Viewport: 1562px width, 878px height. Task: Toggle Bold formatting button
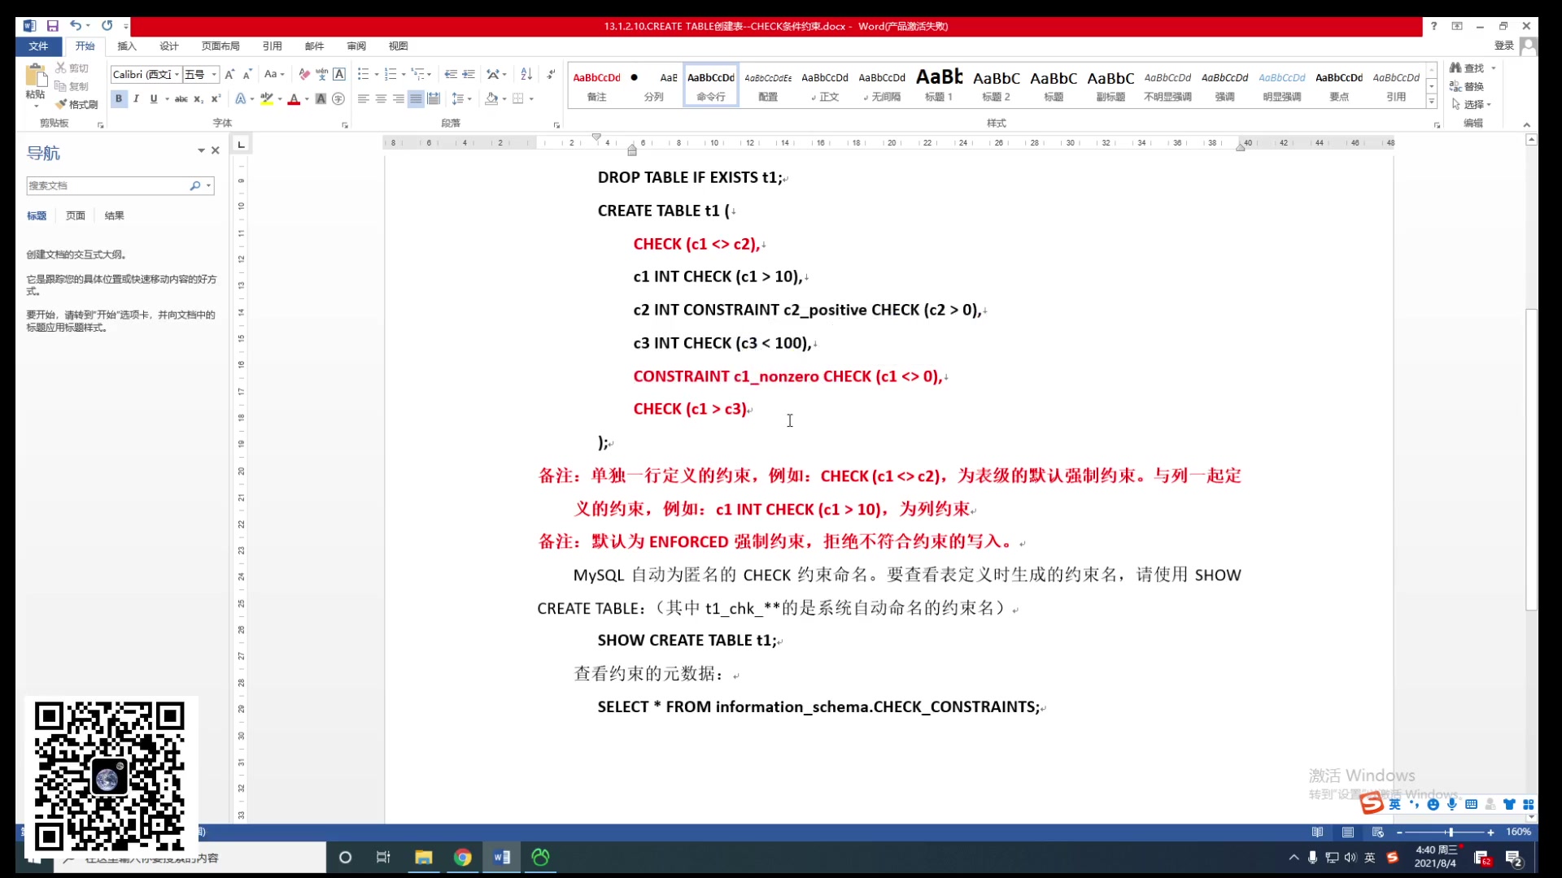tap(119, 98)
